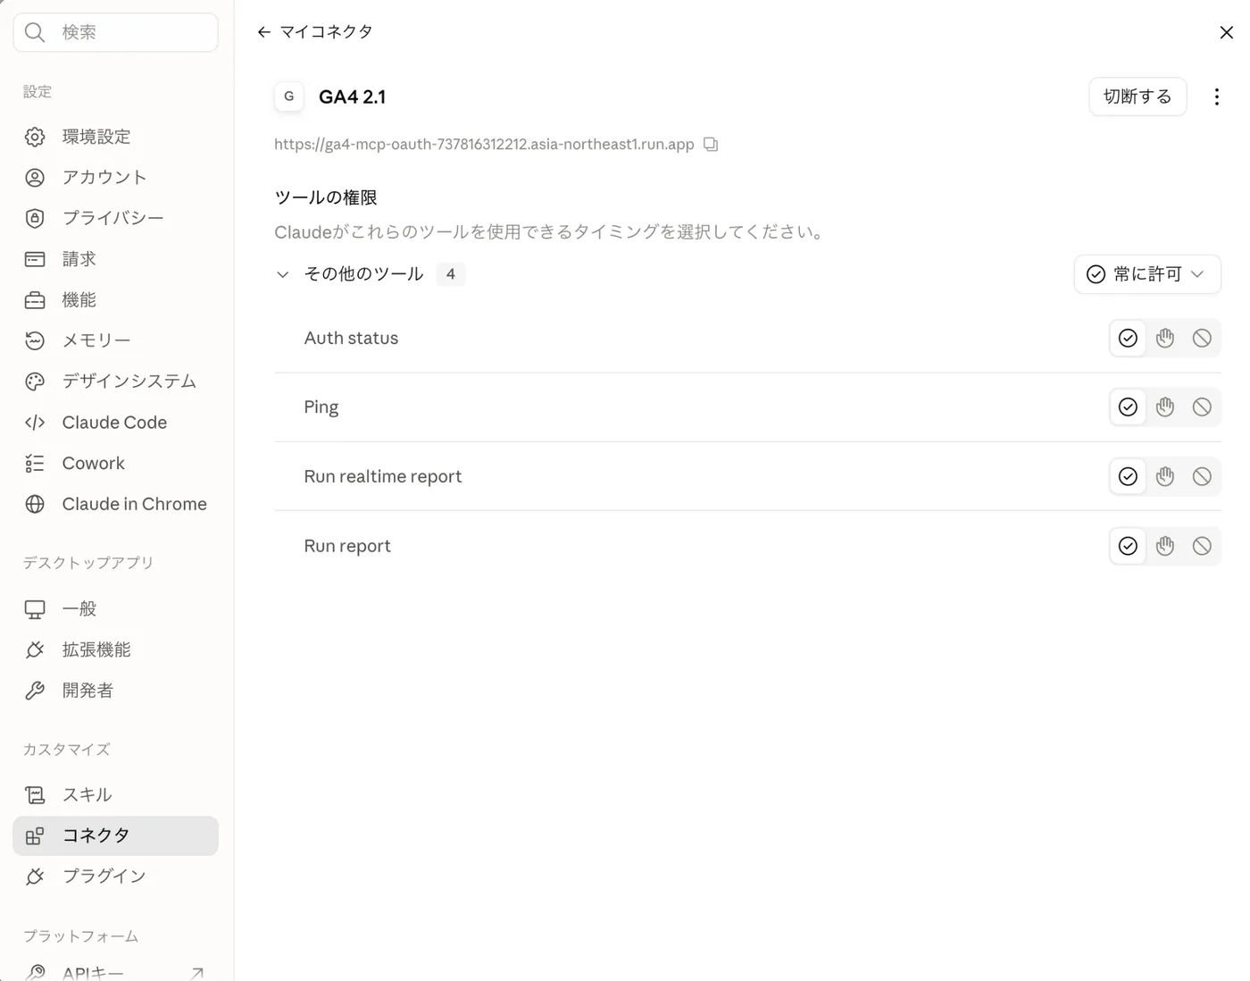
Task: Collapse the その他のツール section
Action: pyautogui.click(x=282, y=274)
